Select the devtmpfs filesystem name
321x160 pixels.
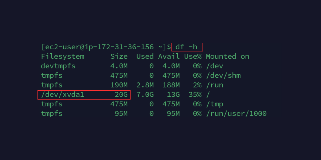58,66
